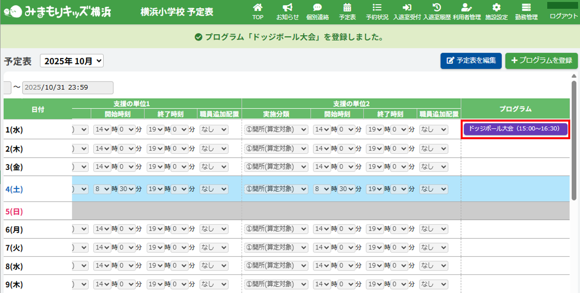The image size is (580, 293).
Task: Open ドッジボール大会 program entry
Action: tap(515, 129)
